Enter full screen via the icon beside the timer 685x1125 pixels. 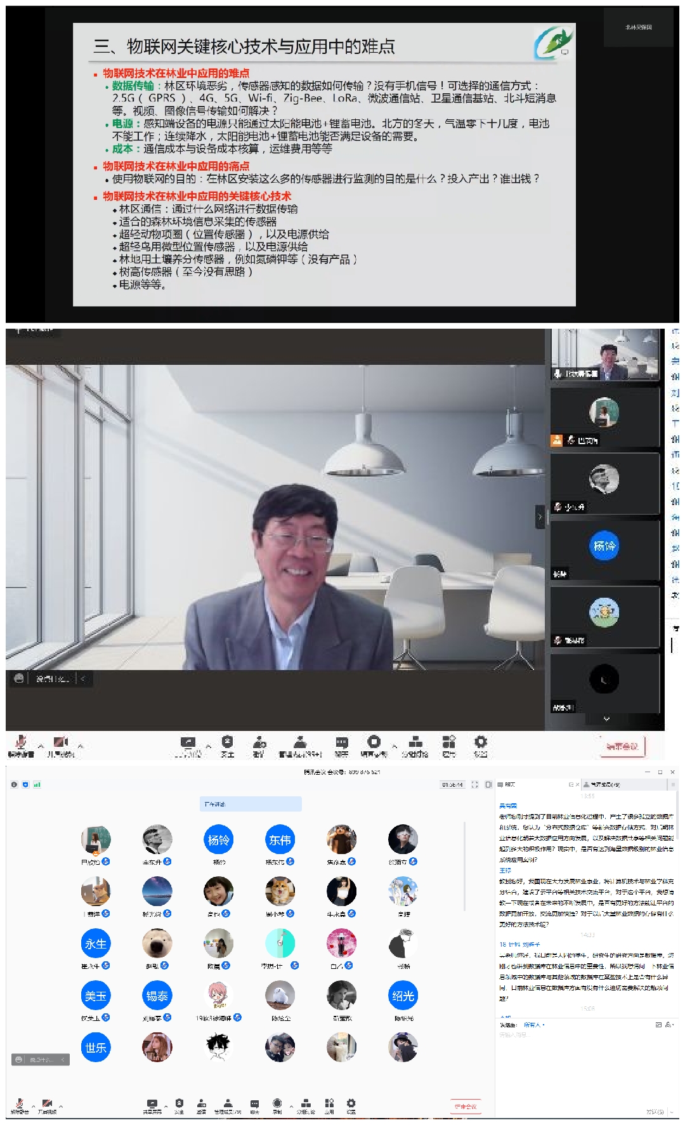point(474,784)
